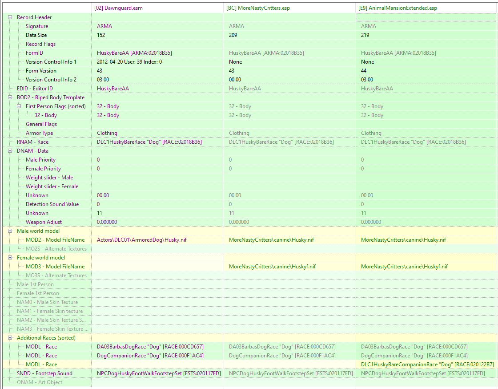Select the Data Size row label
The height and width of the screenshot is (389, 498).
click(36, 35)
